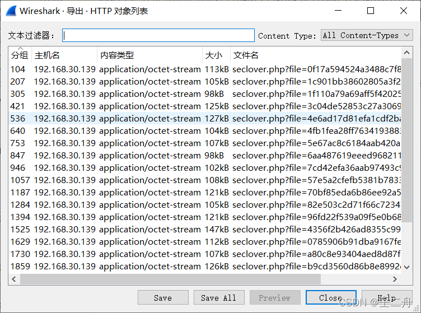
Task: Maximize the Wireshark export dialog
Action: 371,11
